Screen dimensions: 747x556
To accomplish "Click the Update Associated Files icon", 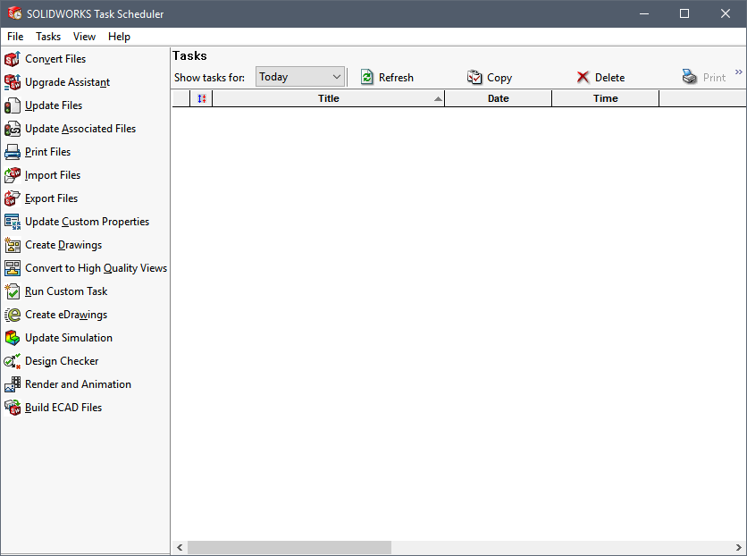I will (x=13, y=129).
